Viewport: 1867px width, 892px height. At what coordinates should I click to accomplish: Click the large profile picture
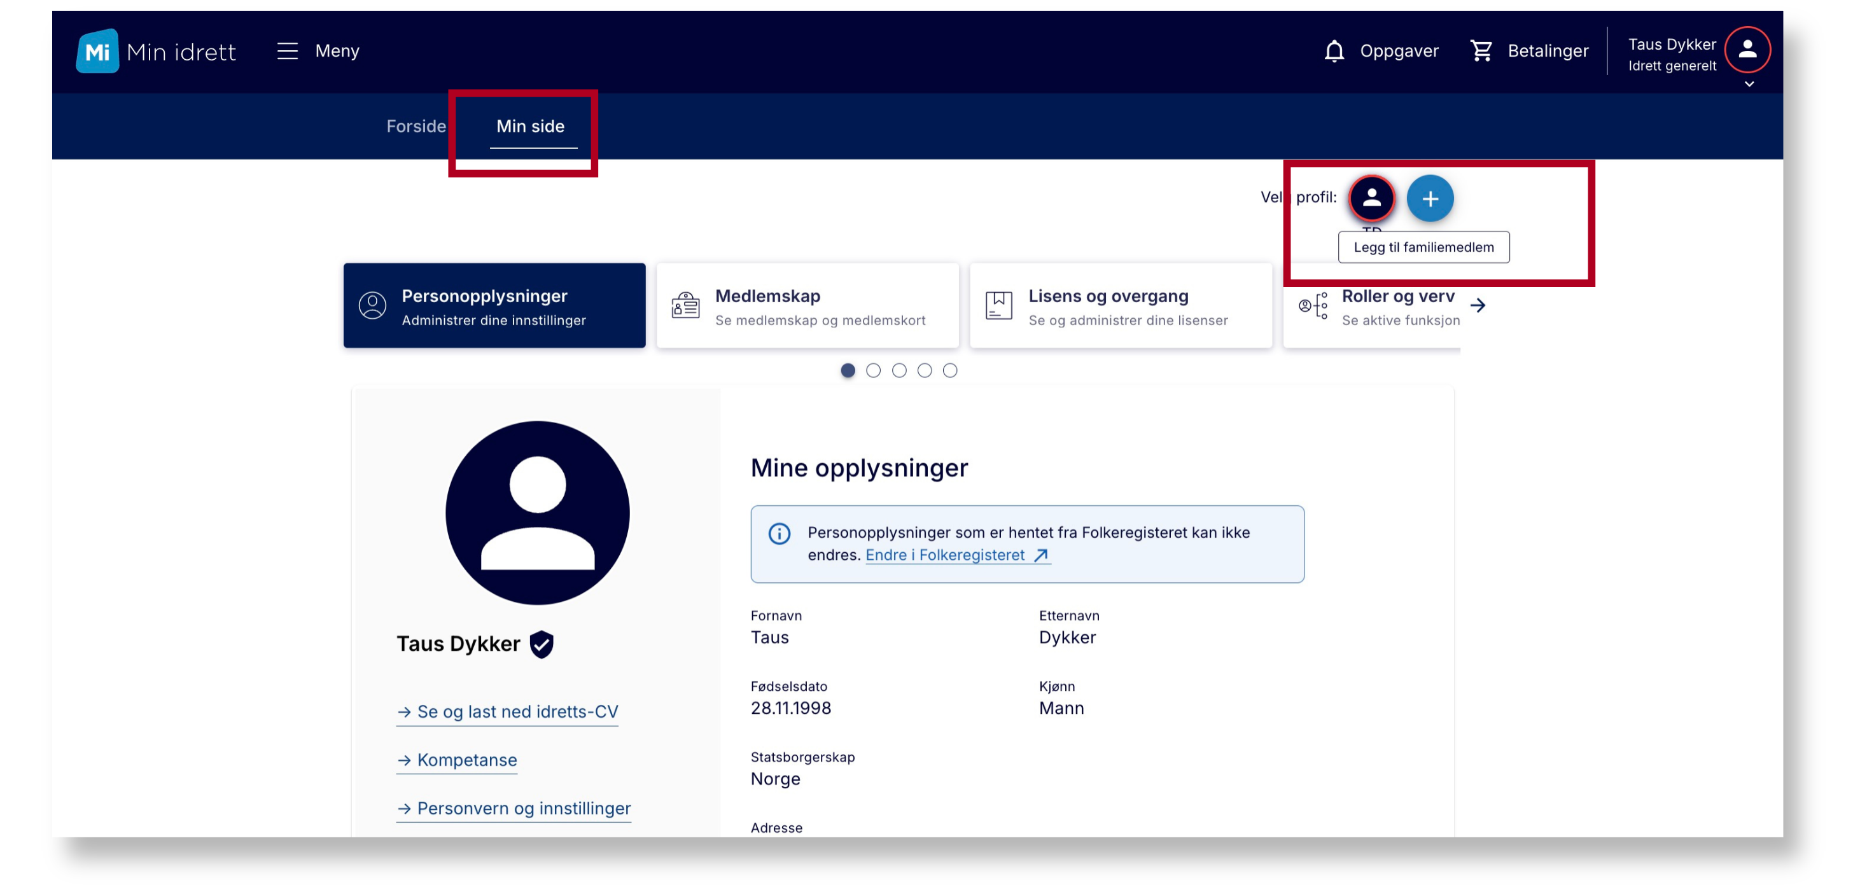pos(537,513)
